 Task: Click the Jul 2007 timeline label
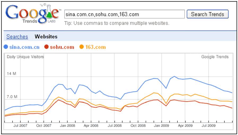pyautogui.click(x=20, y=126)
